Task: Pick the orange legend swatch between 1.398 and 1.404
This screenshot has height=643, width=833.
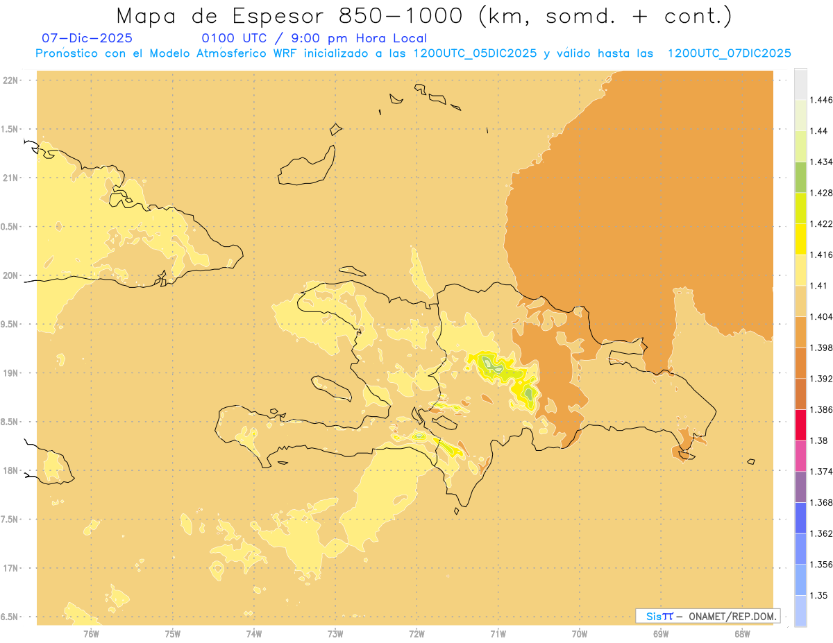Action: point(800,332)
